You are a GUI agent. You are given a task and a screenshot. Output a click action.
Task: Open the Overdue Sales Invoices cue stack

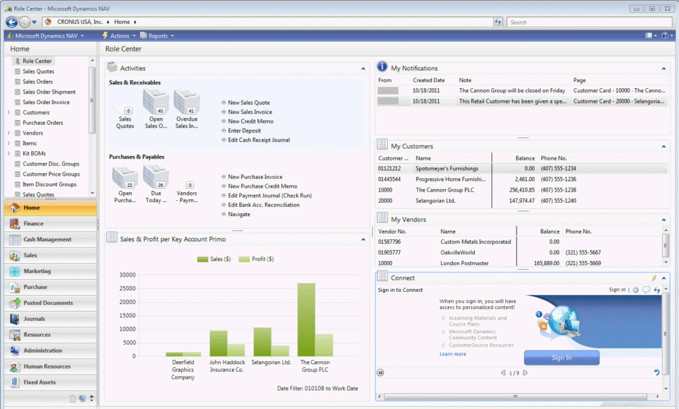pyautogui.click(x=186, y=109)
